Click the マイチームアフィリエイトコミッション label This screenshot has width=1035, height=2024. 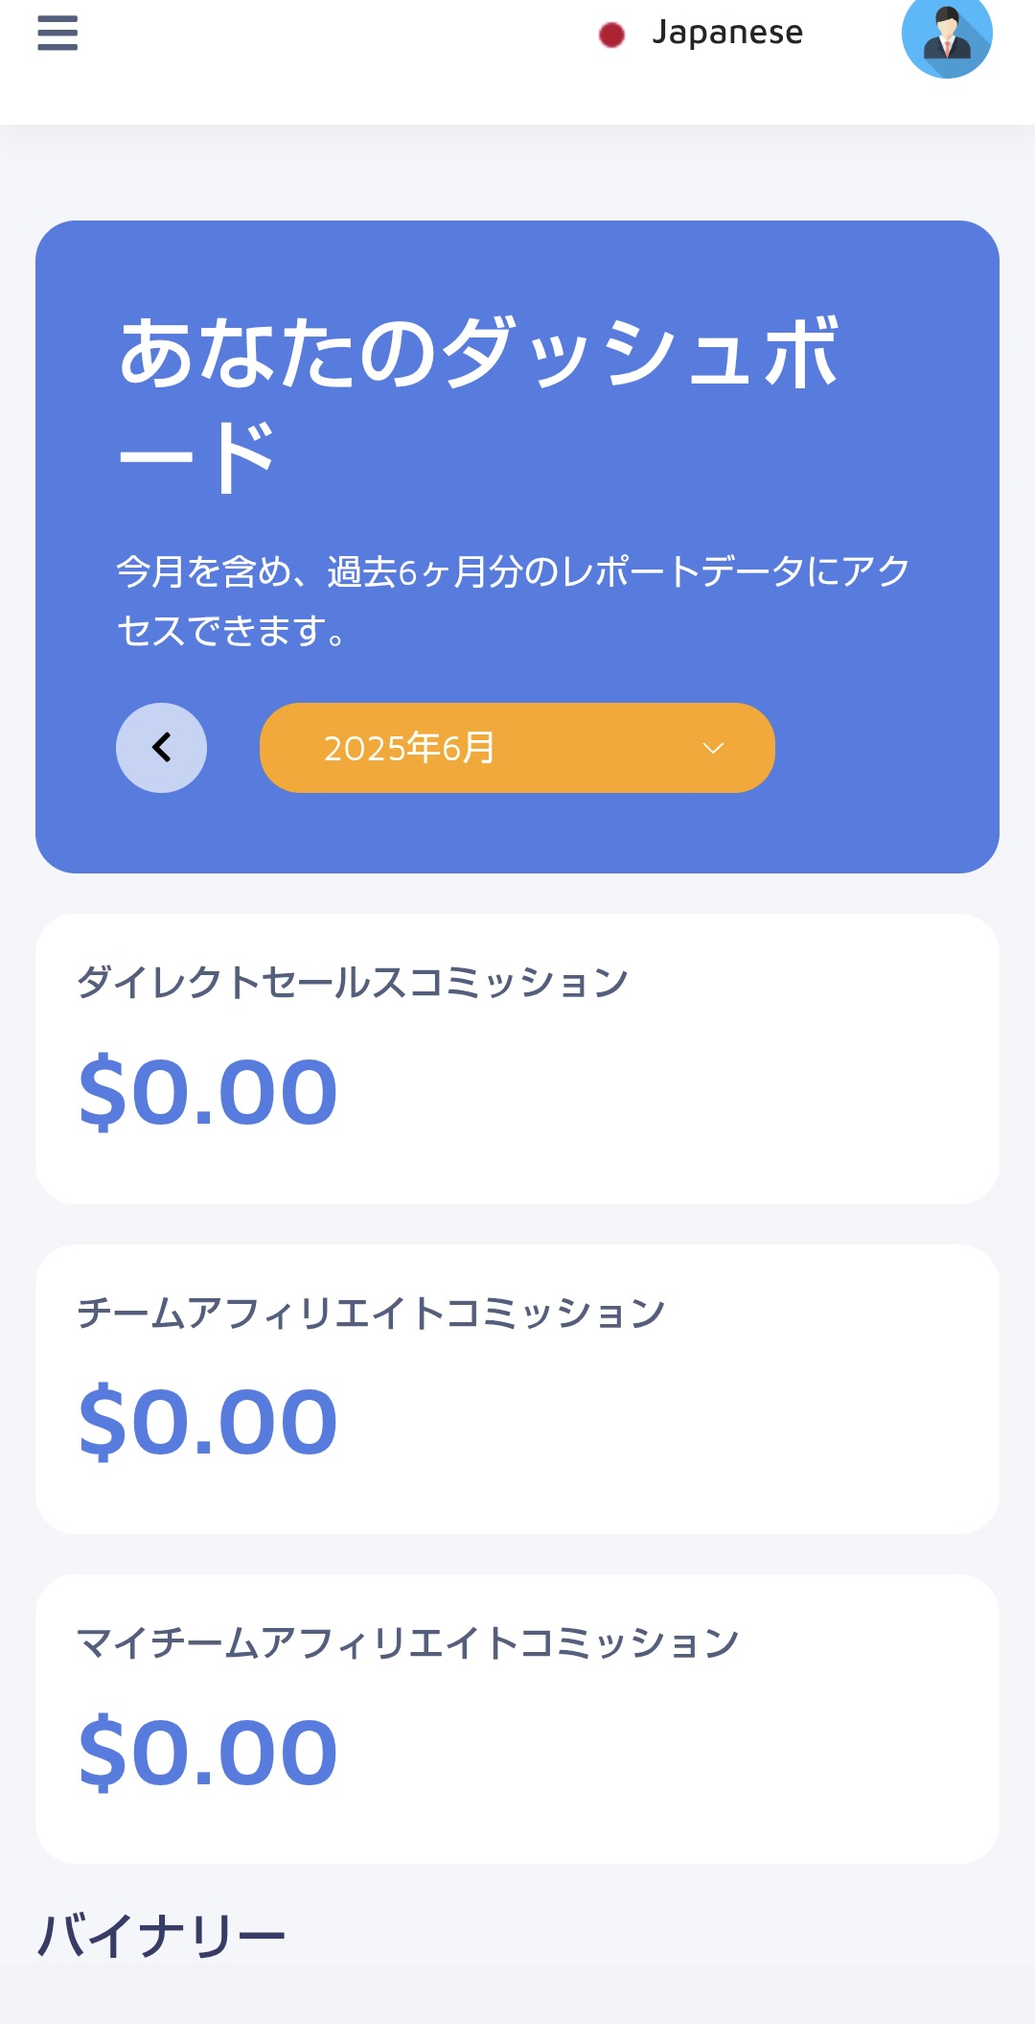[407, 1642]
